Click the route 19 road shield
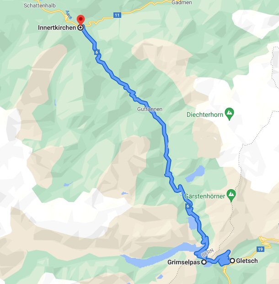The height and width of the screenshot is (284, 279). [x=260, y=249]
